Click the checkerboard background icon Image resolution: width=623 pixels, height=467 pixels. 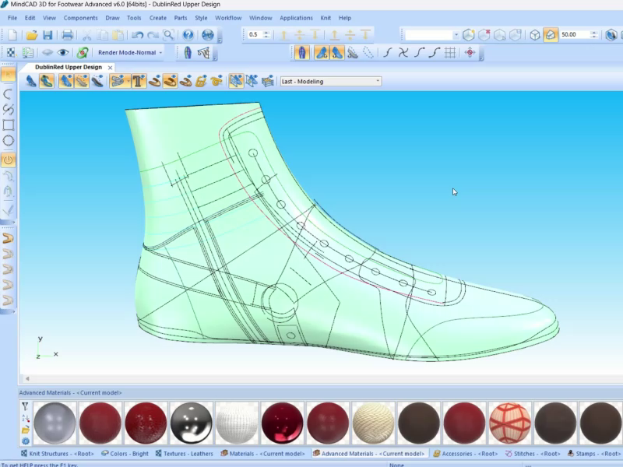[x=11, y=52]
